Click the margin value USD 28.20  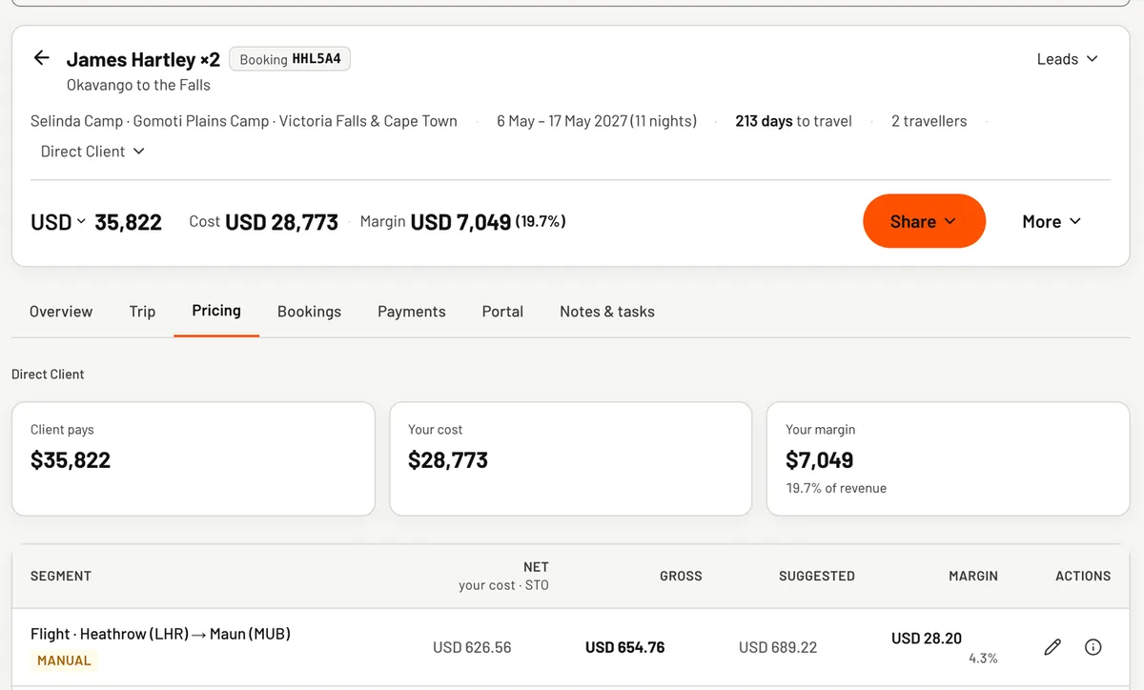click(927, 639)
